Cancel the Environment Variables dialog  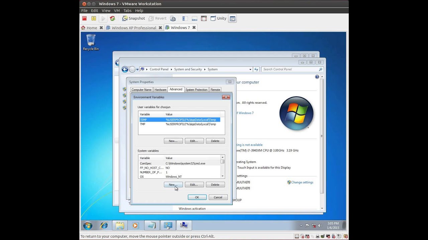tap(218, 197)
